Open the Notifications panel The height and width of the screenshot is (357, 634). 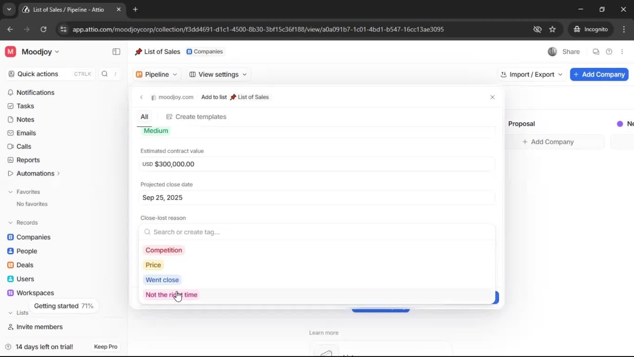[35, 93]
